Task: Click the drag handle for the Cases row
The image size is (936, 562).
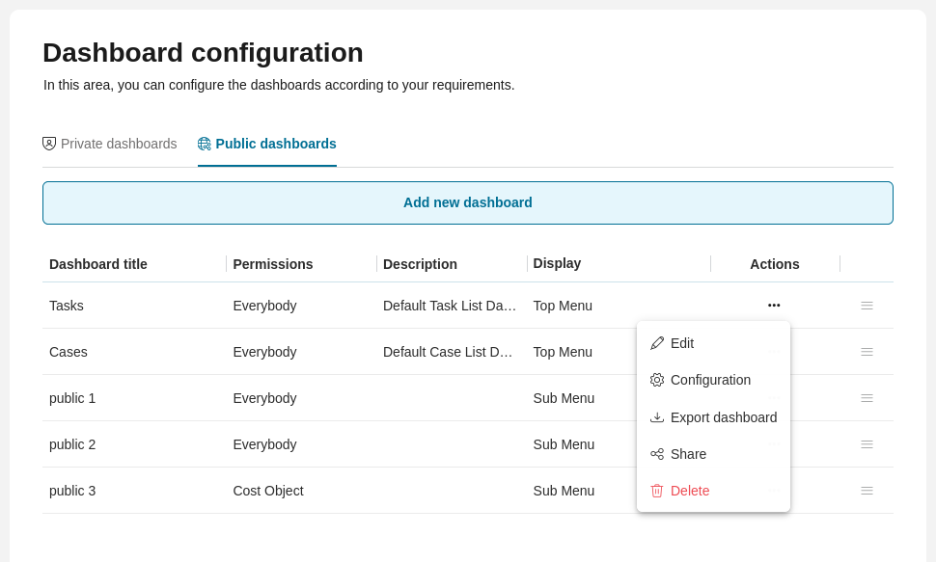Action: (x=867, y=352)
